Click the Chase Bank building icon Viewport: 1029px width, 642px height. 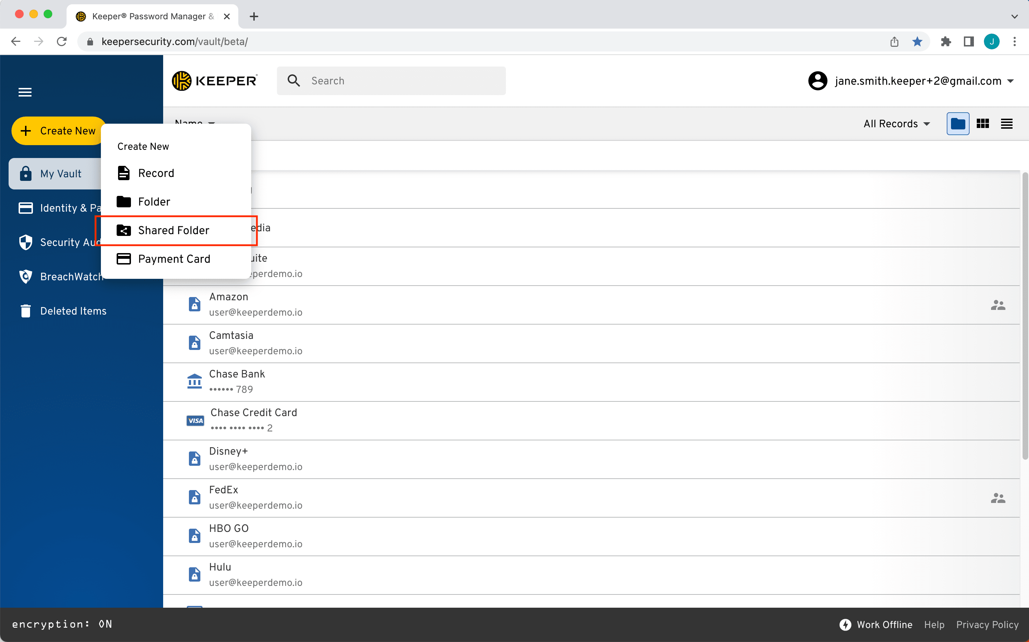click(195, 381)
